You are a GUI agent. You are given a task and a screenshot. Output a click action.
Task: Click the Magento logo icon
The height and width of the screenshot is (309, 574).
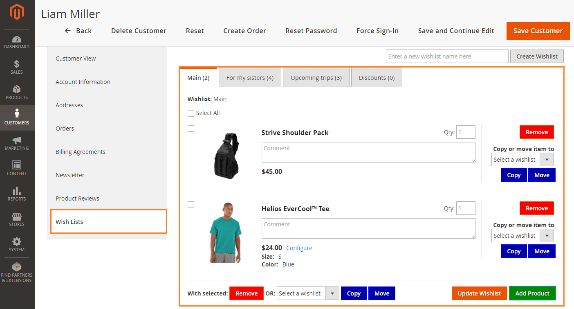point(17,12)
